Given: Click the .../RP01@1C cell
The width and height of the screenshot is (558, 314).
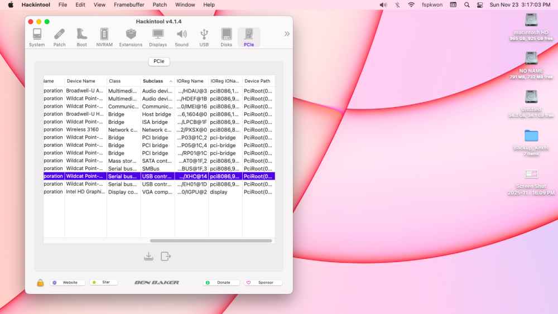Looking at the screenshot, I should coord(191,153).
